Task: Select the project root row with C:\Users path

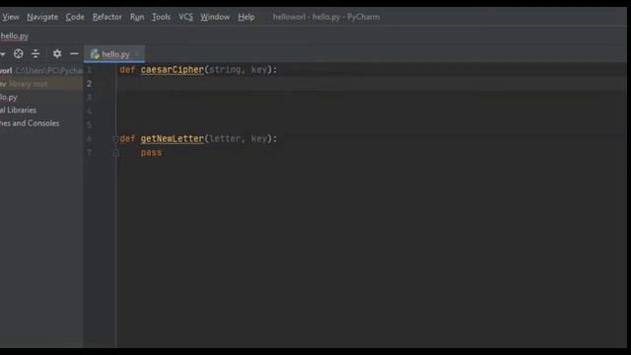Action: (41, 70)
